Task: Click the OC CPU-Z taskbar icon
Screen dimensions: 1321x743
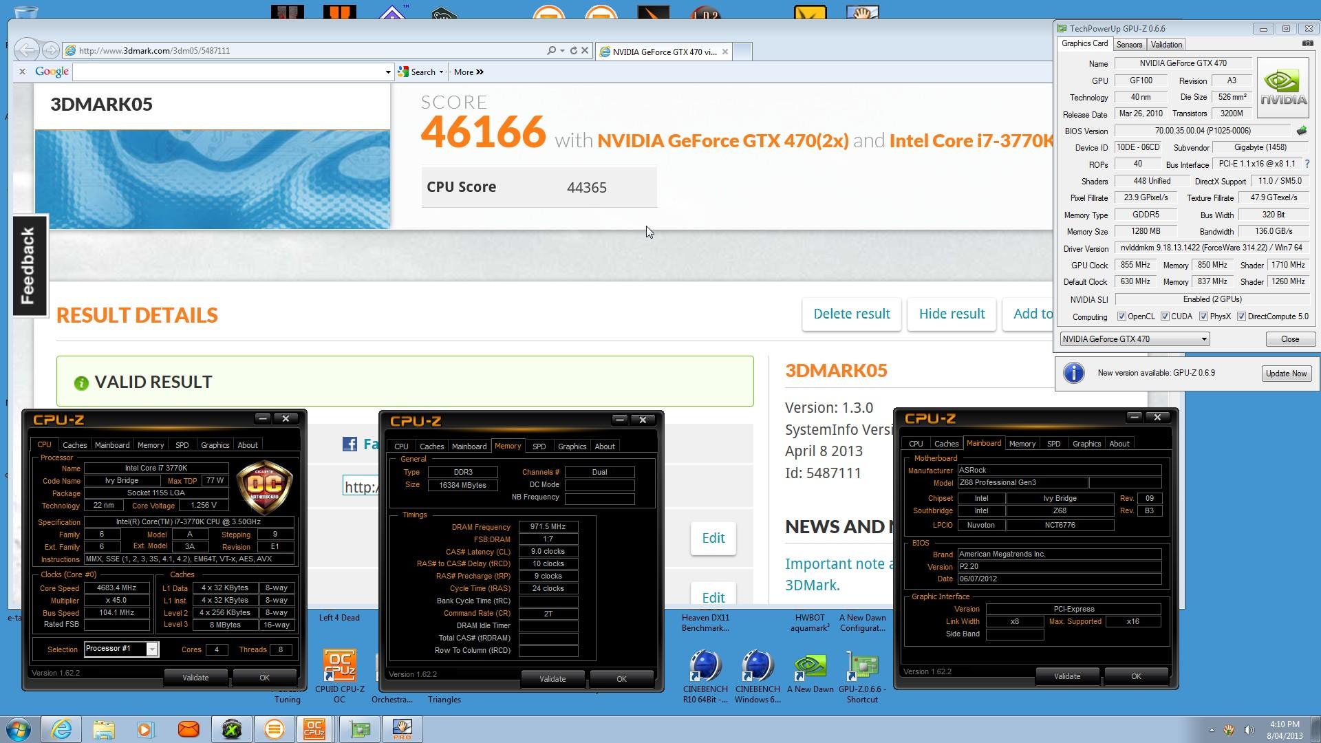Action: [x=314, y=729]
